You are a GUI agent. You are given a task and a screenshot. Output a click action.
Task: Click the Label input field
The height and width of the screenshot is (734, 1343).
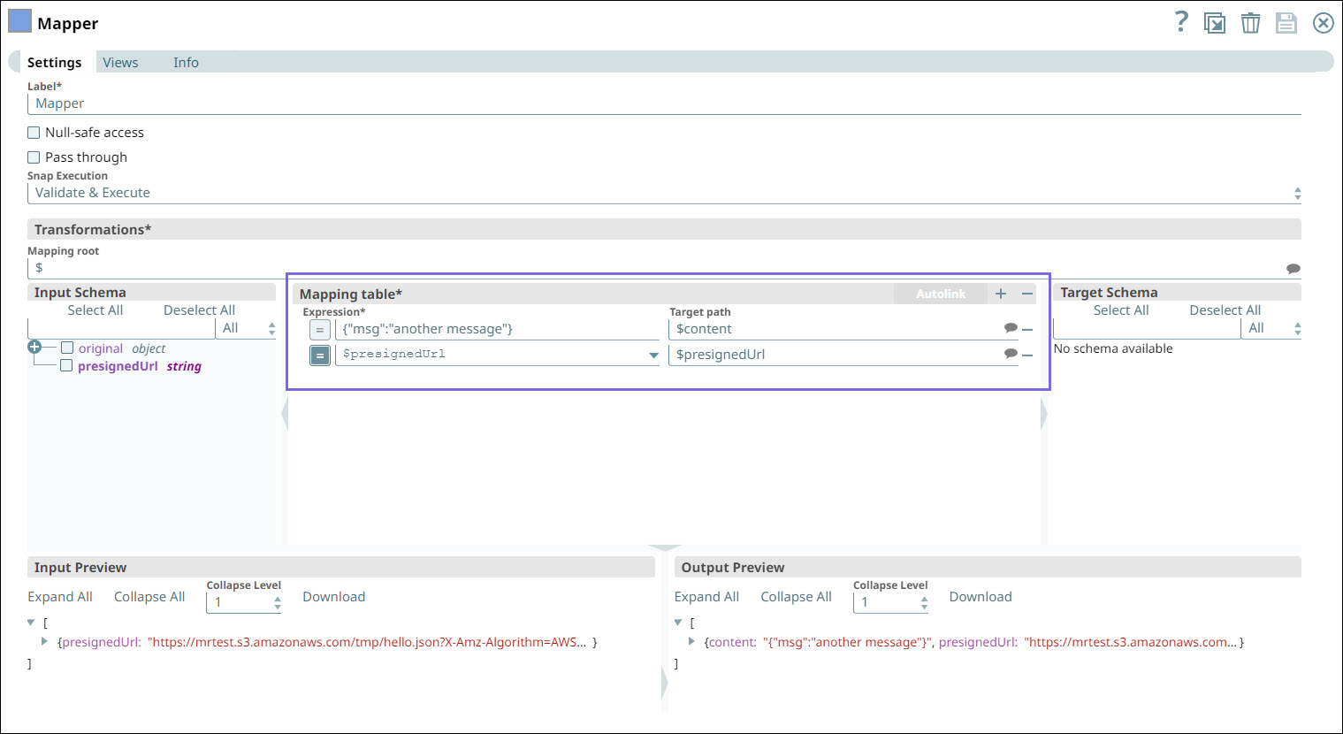pos(663,103)
